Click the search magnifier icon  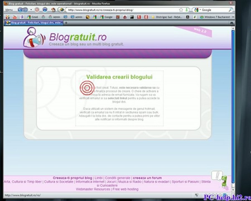pyautogui.click(x=230, y=10)
